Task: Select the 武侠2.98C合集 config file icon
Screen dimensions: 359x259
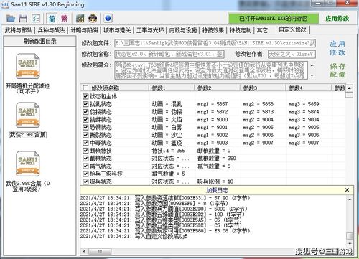Action: pyautogui.click(x=28, y=115)
